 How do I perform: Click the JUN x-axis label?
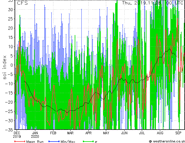pyautogui.click(x=124, y=133)
